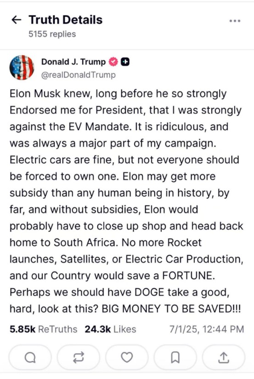
Task: Open Donald J. Trump display name
Action: coord(73,62)
